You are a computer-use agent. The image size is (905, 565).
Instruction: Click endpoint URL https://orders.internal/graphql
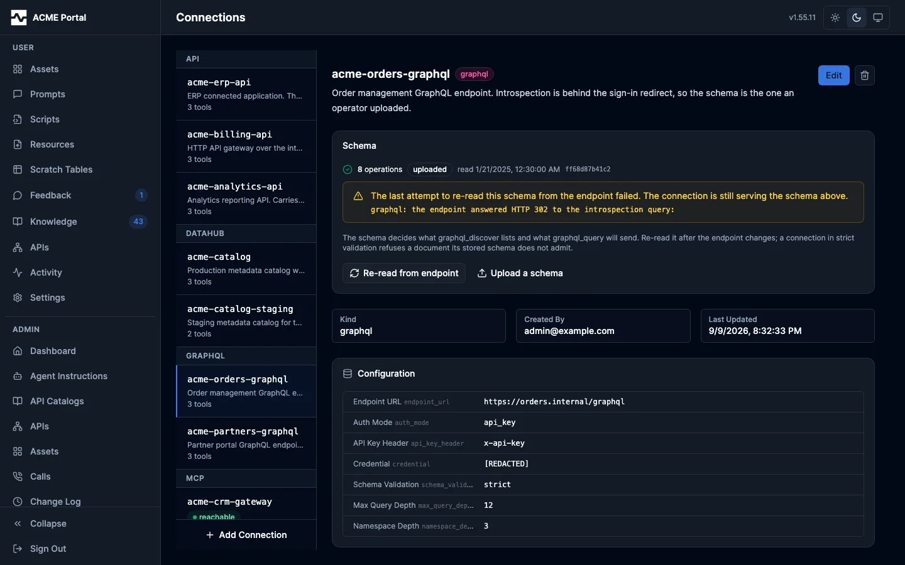point(554,402)
